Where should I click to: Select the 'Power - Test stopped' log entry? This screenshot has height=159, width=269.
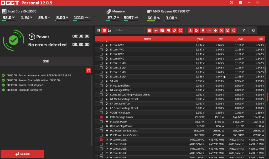click(x=31, y=85)
